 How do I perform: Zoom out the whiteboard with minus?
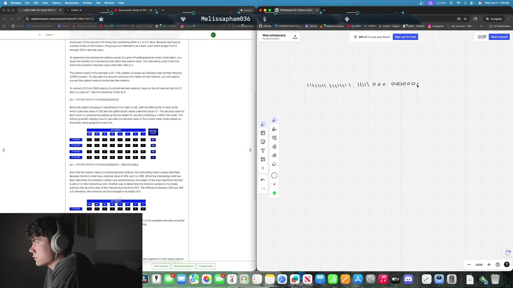pos(469,264)
